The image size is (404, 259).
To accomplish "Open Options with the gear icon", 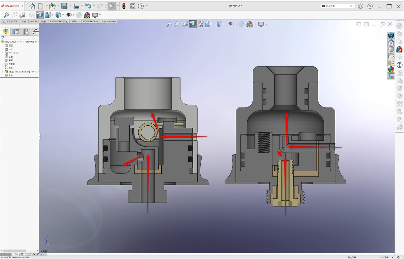I will (141, 6).
